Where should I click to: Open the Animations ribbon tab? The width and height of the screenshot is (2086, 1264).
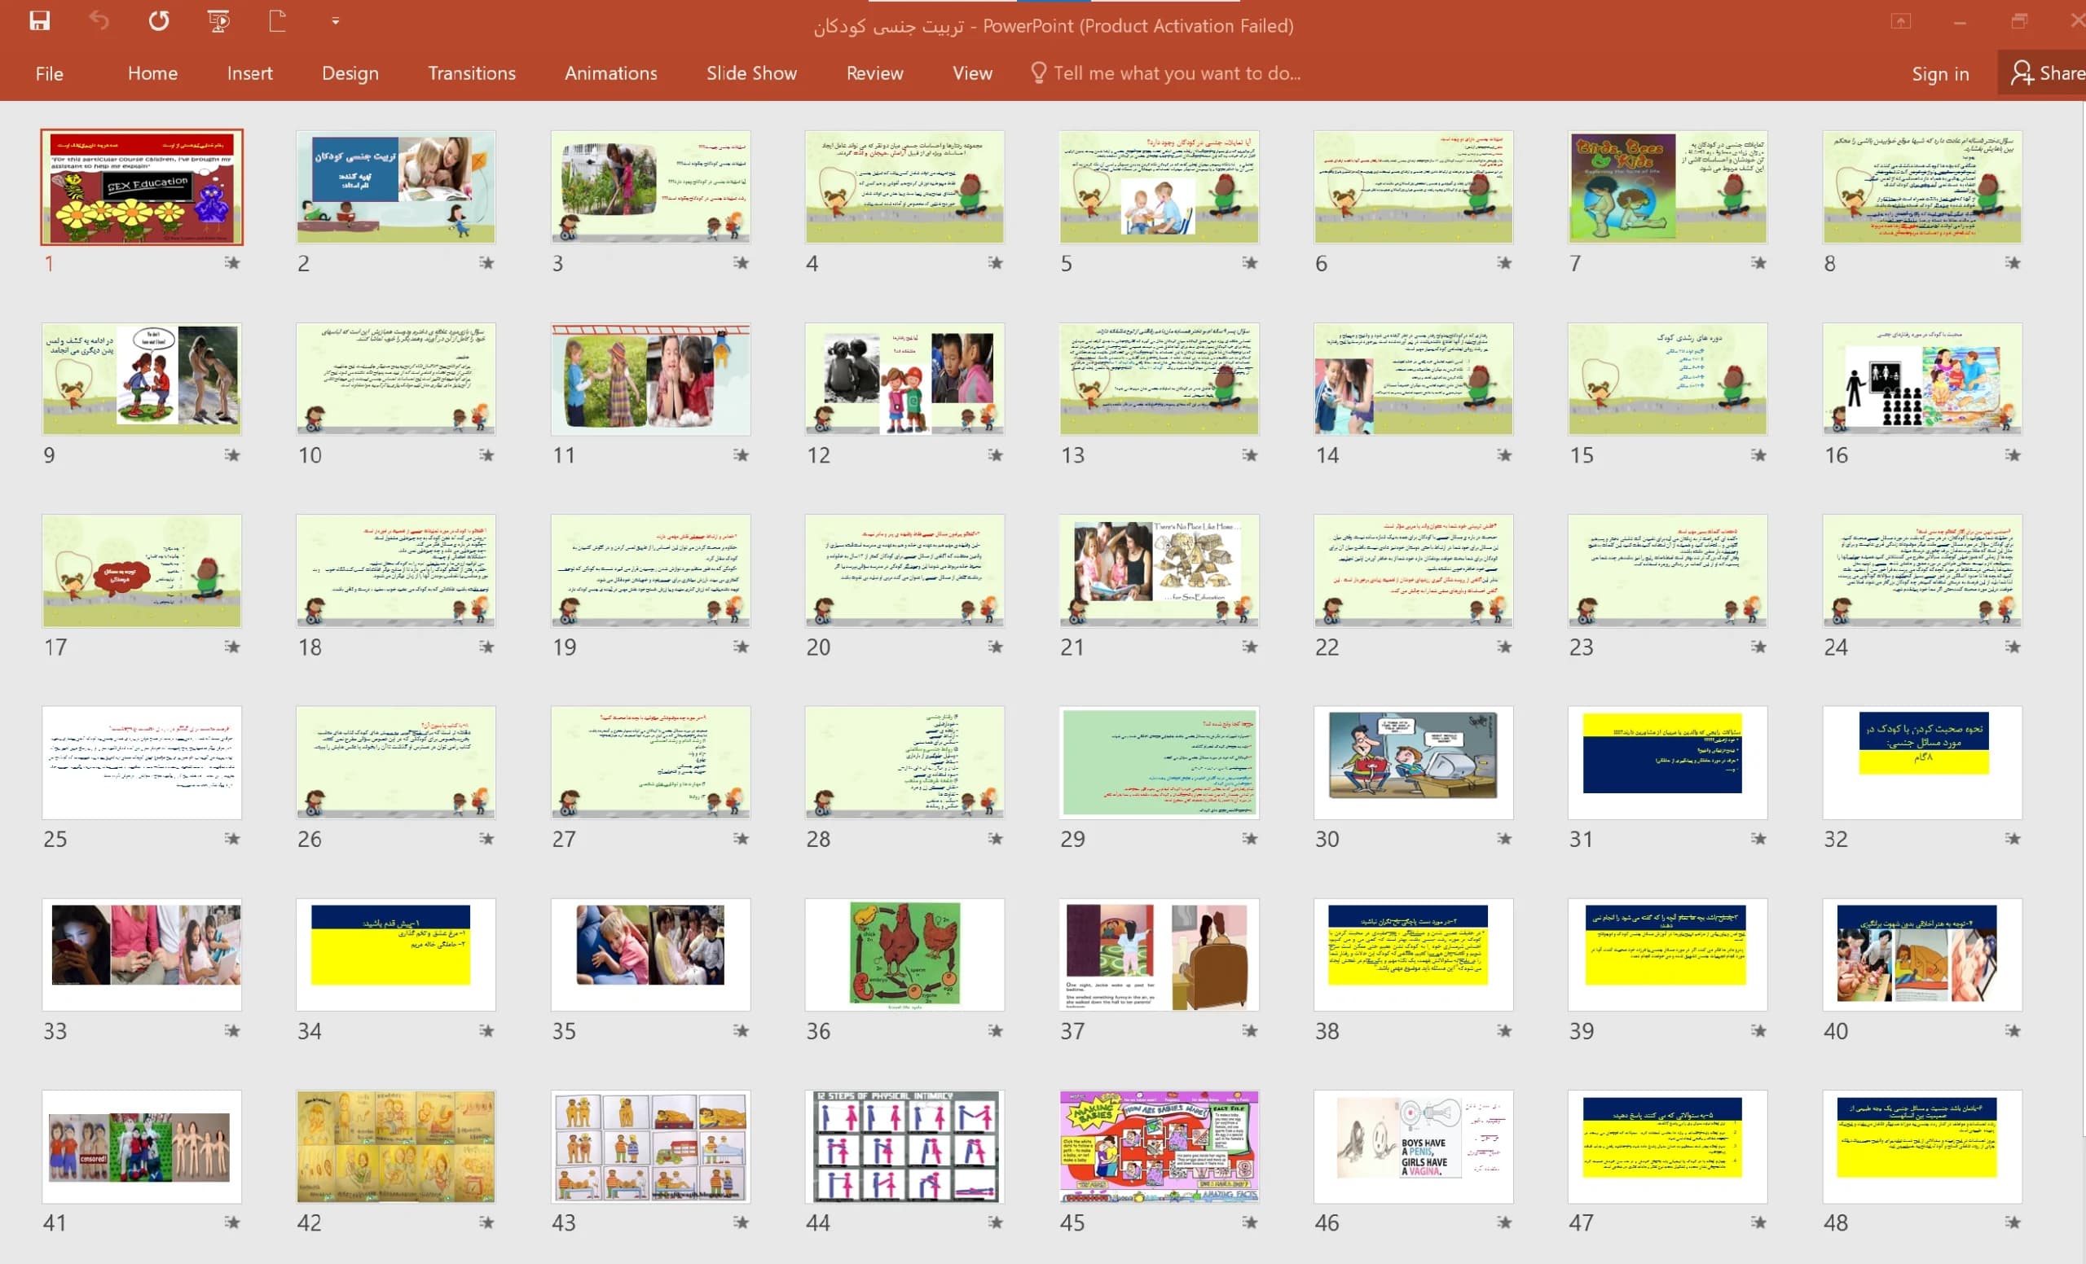coord(610,73)
